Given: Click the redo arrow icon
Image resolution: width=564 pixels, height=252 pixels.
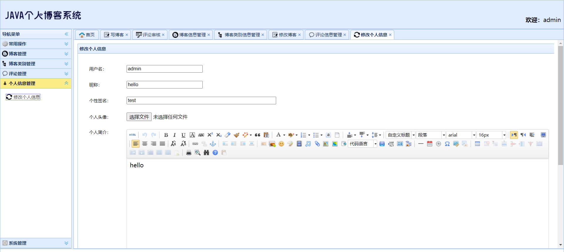Looking at the screenshot, I should click(x=153, y=135).
